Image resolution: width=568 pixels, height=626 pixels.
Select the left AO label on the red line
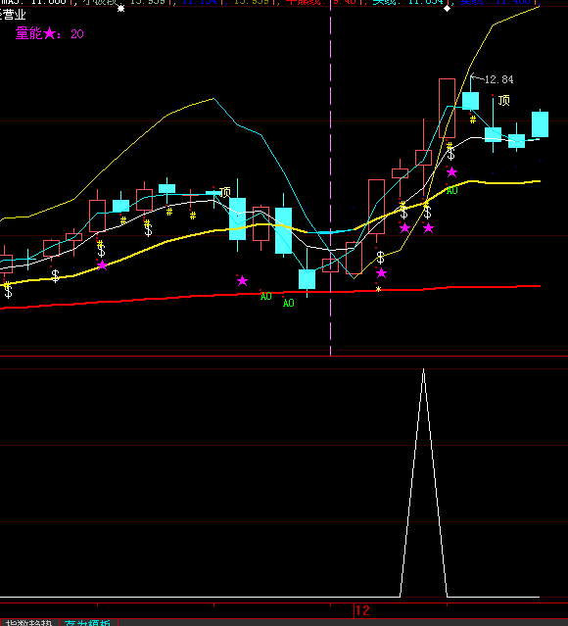pos(265,296)
